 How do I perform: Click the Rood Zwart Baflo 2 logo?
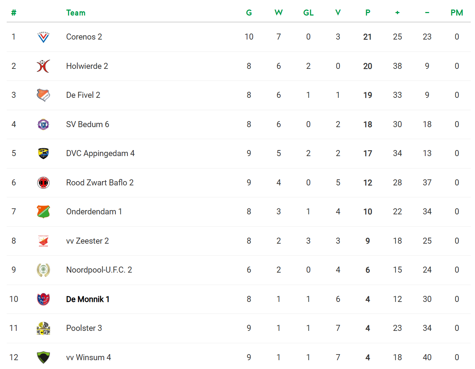43,183
